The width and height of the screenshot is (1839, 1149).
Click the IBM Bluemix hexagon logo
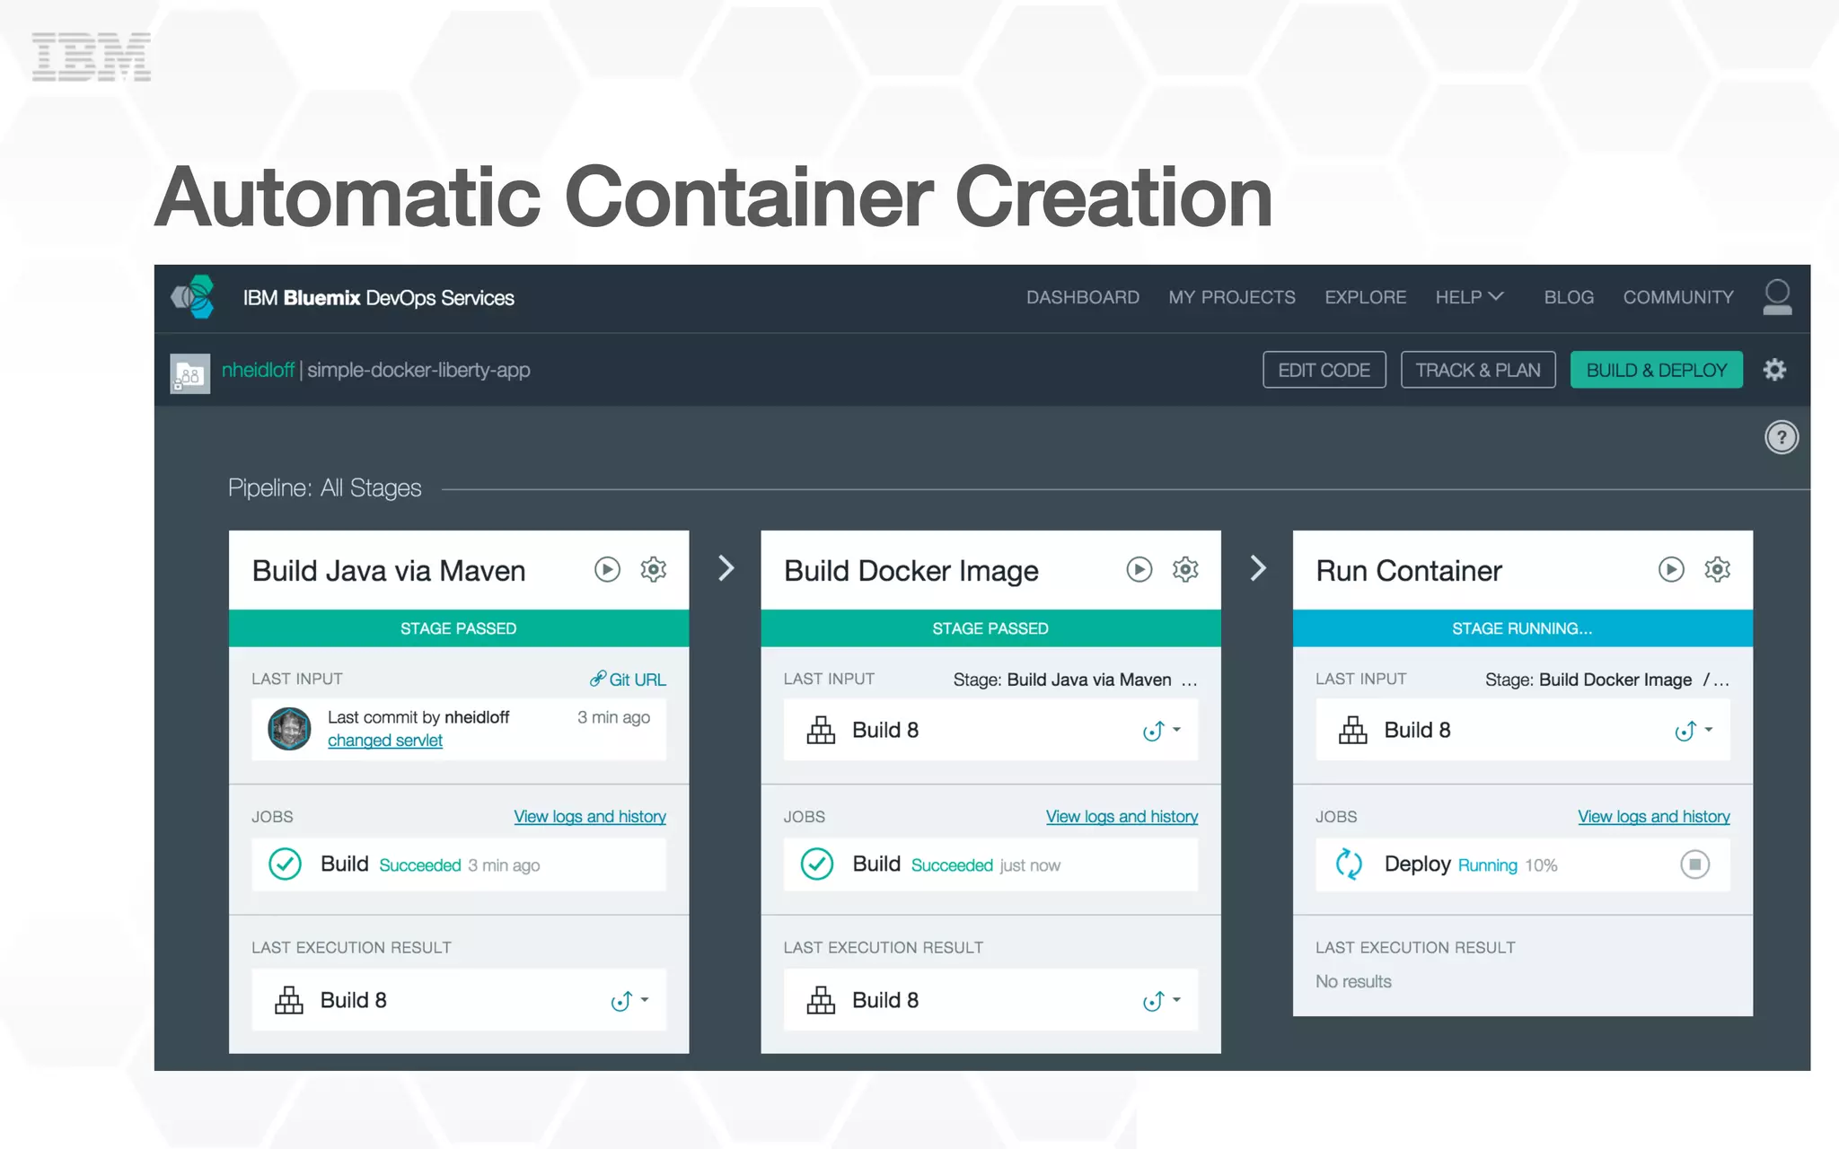click(x=193, y=297)
